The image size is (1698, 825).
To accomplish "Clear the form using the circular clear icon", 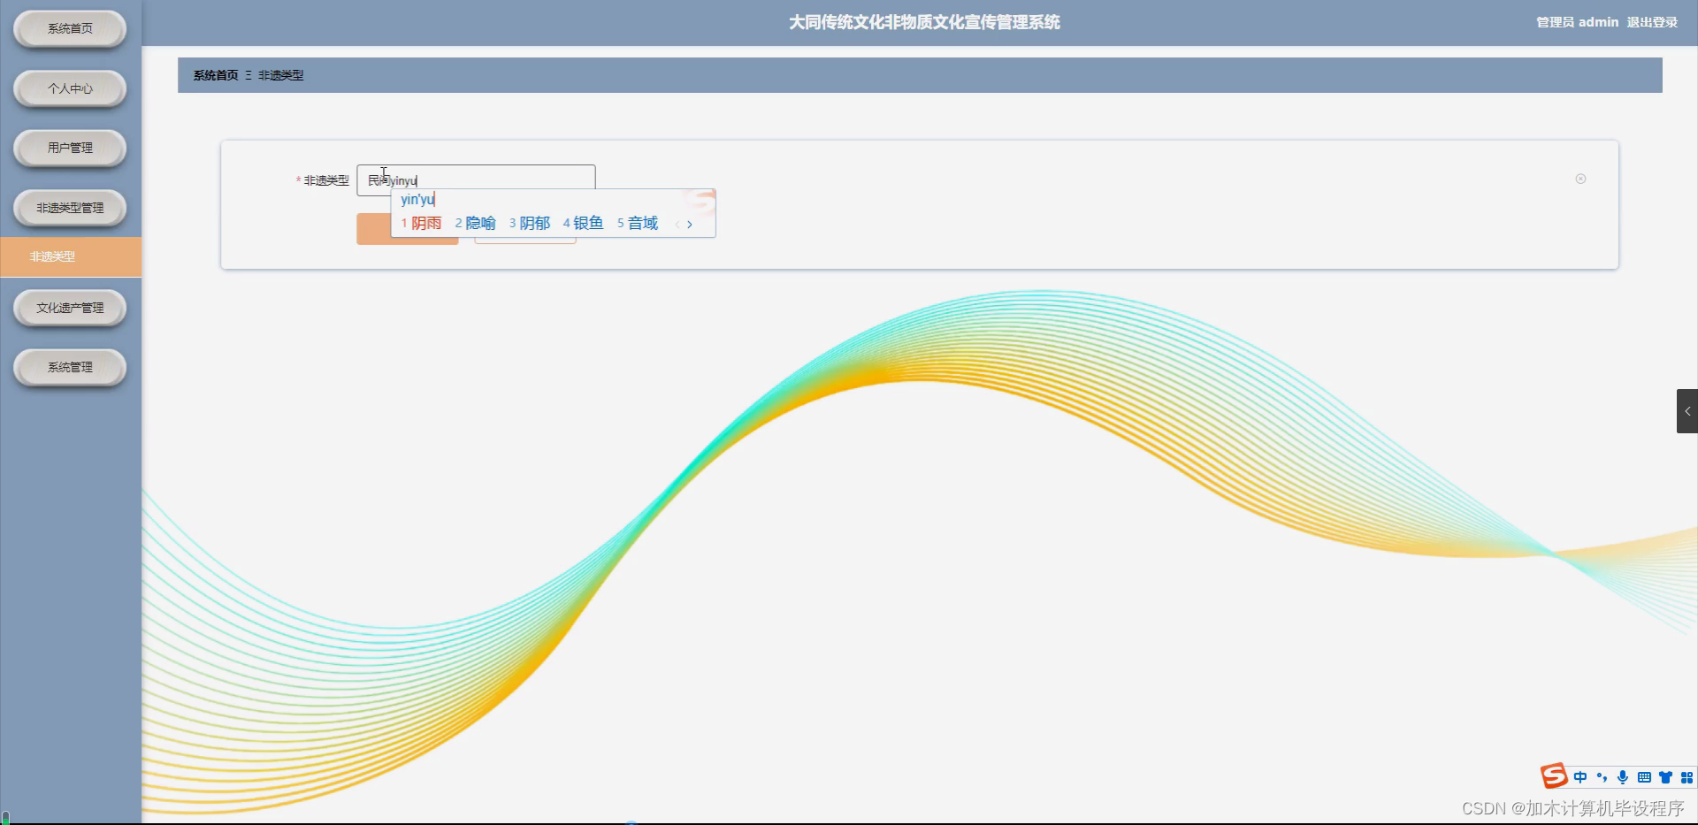I will (x=1581, y=179).
